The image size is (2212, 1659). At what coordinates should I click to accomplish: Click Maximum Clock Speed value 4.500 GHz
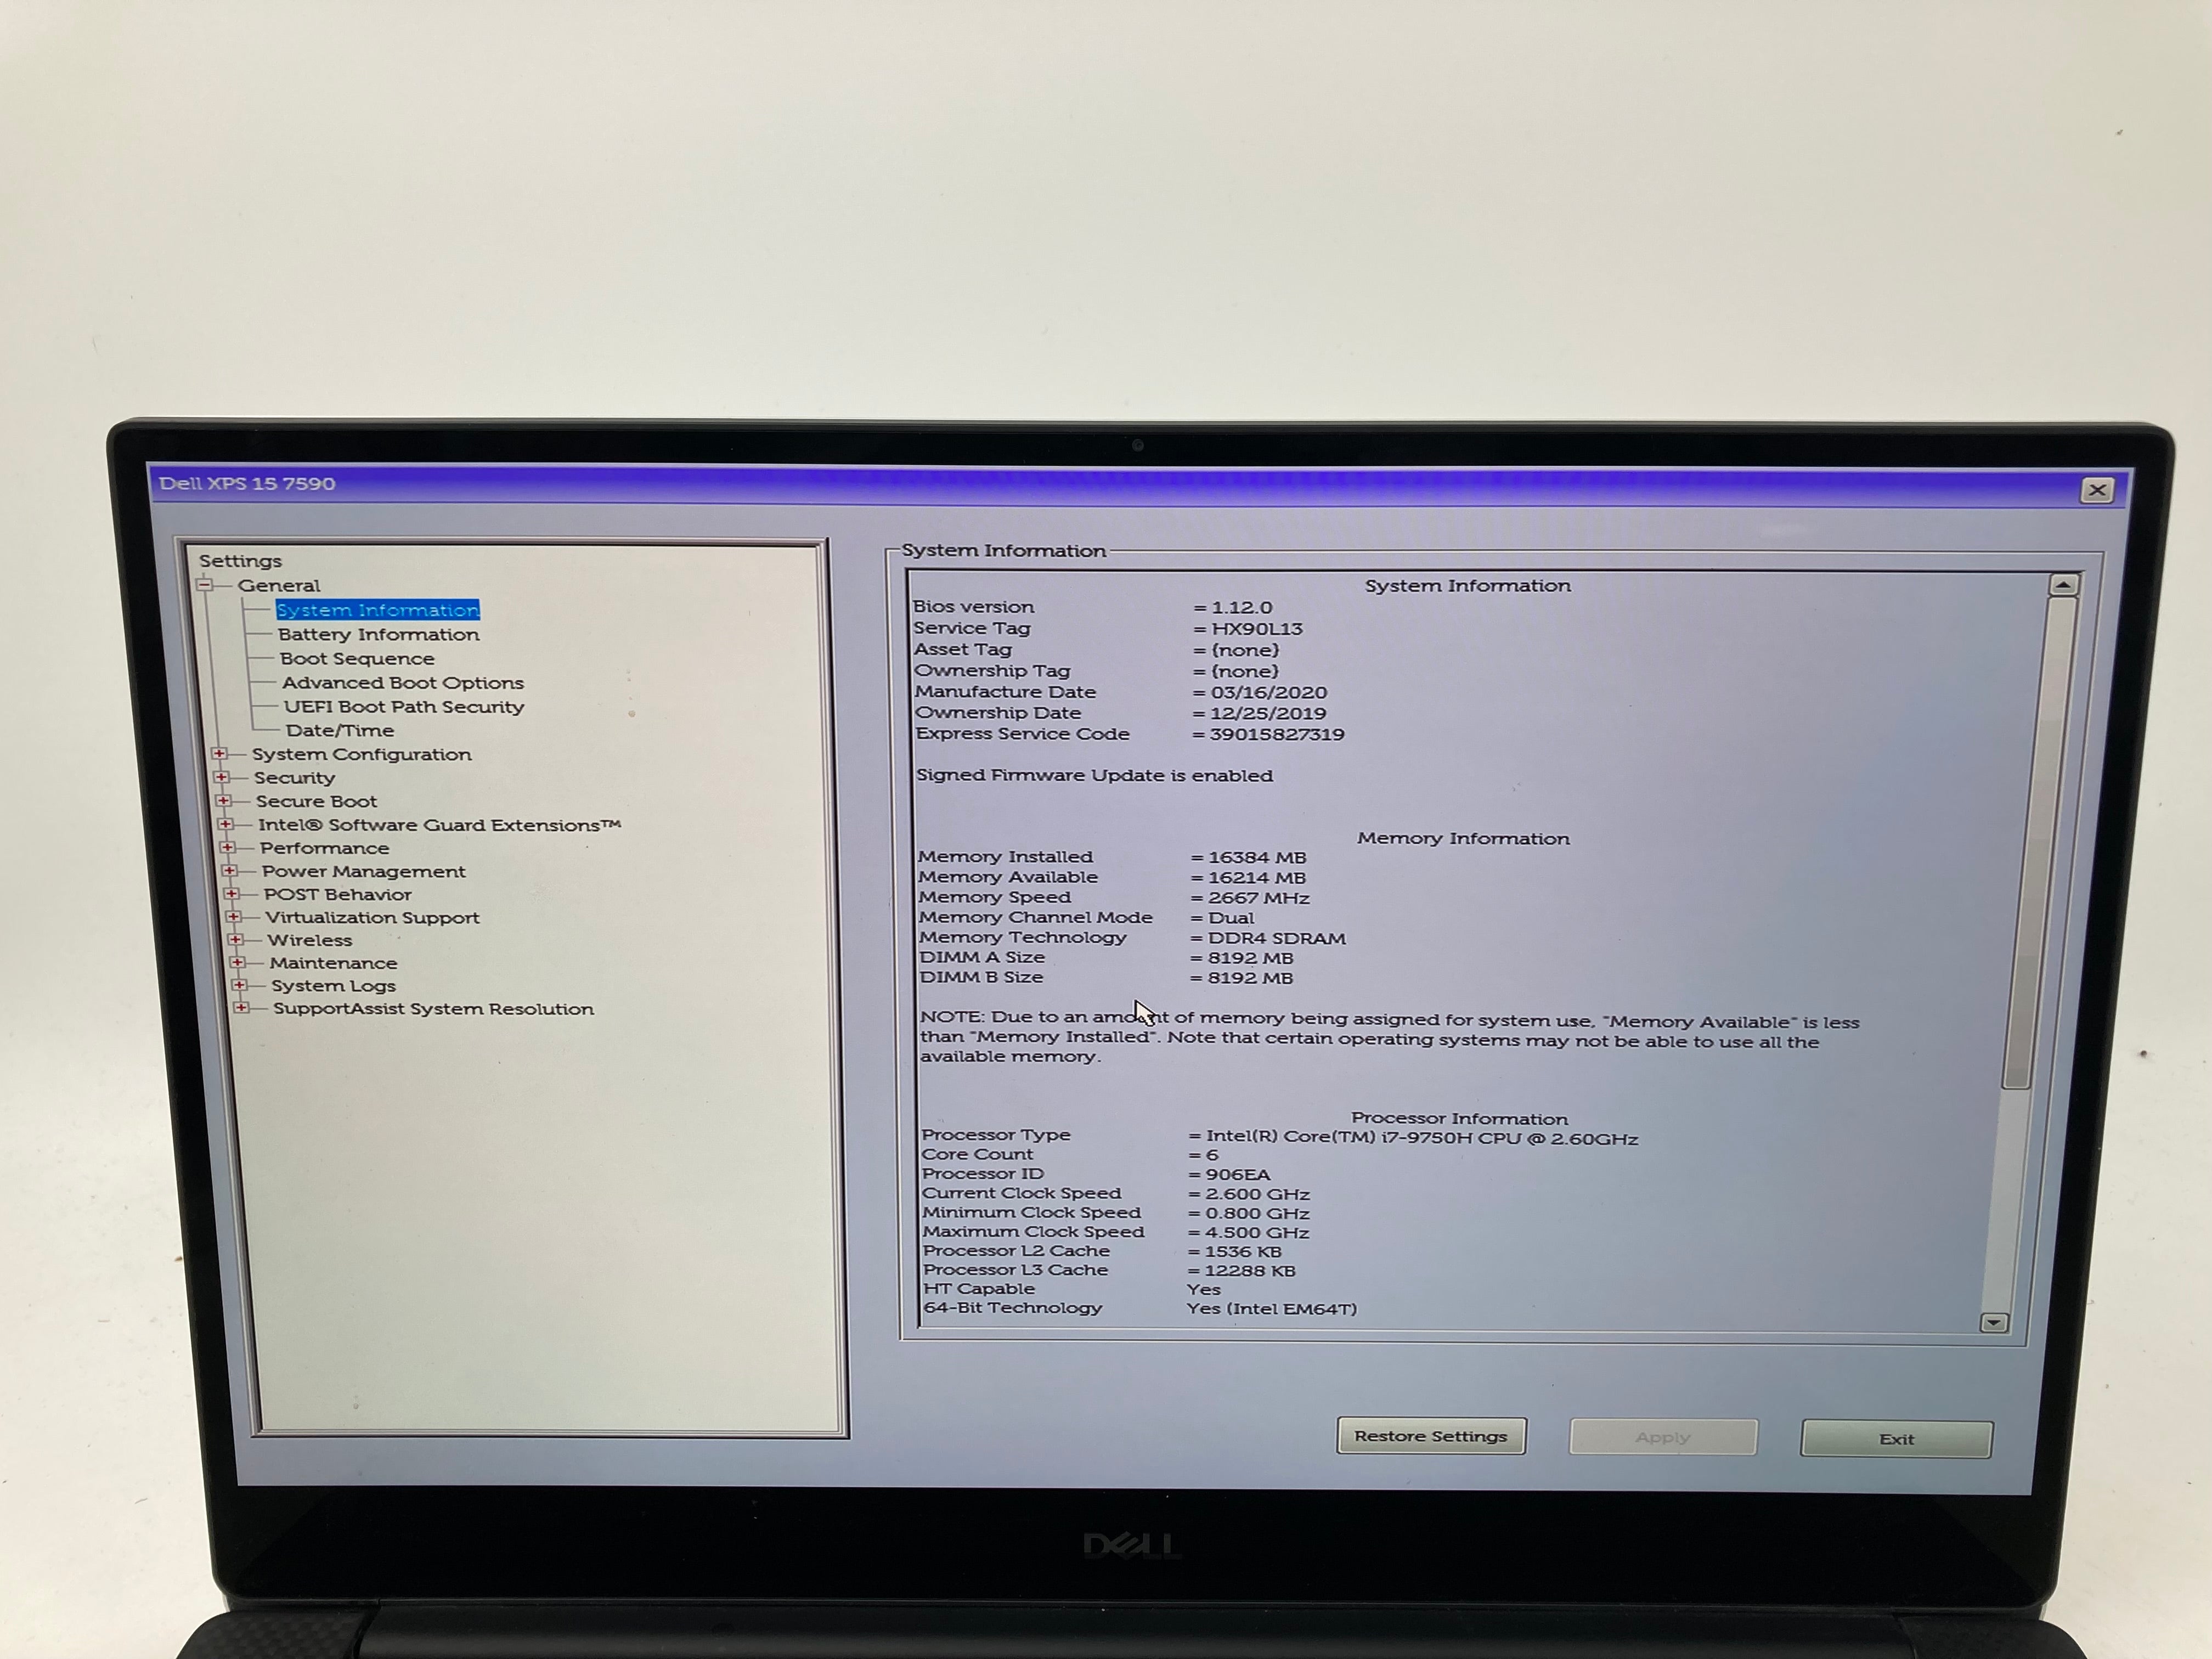coord(1257,1233)
